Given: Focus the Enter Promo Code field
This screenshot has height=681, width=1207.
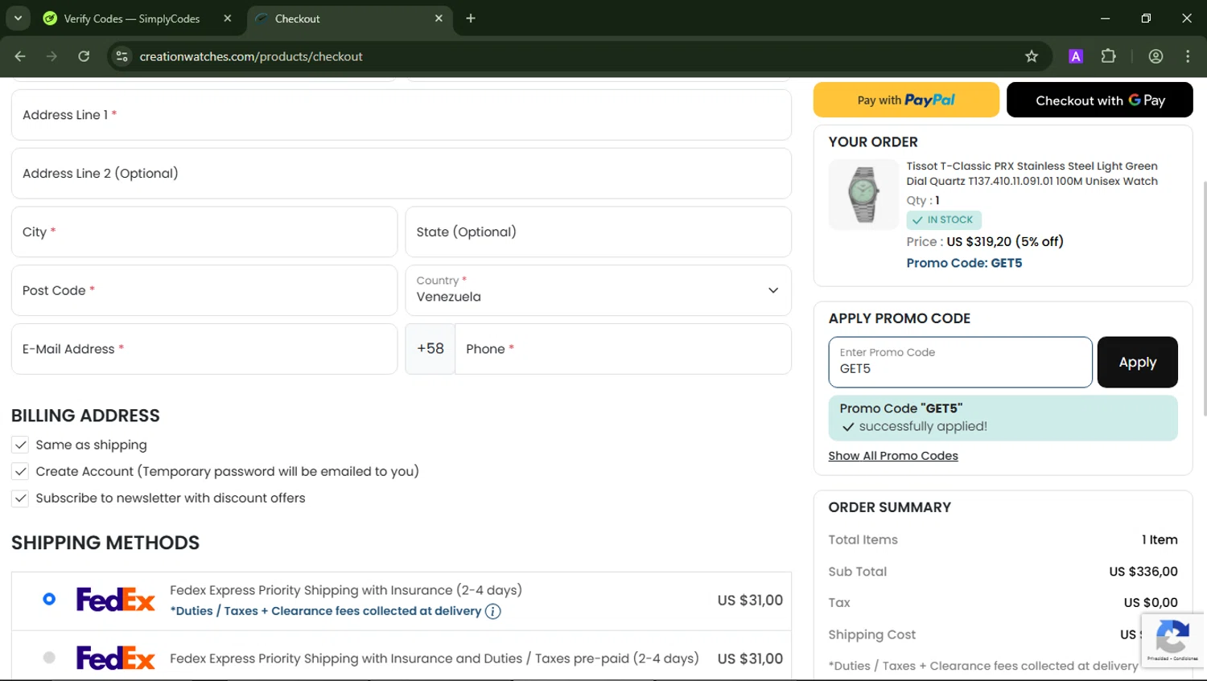Looking at the screenshot, I should coord(960,363).
